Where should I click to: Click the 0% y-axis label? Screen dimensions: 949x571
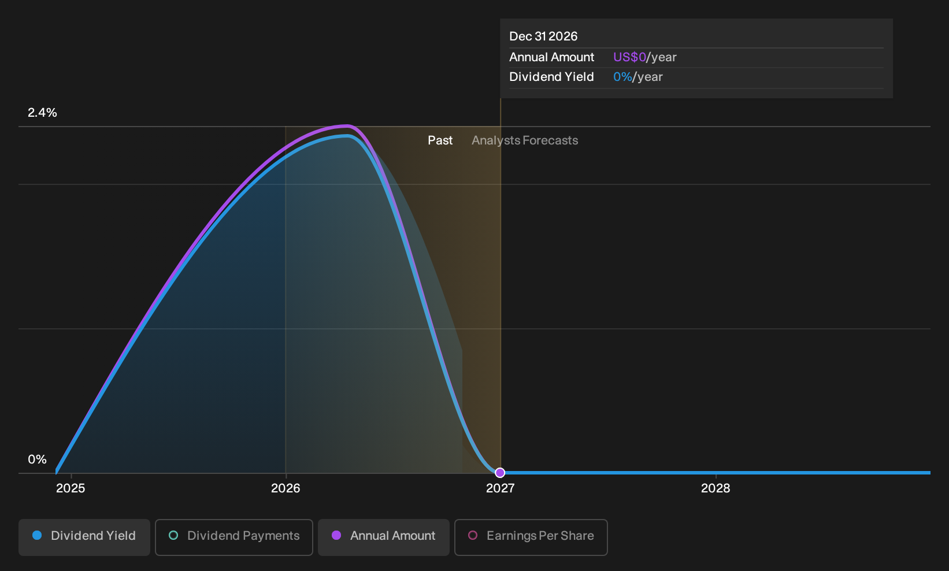point(37,459)
